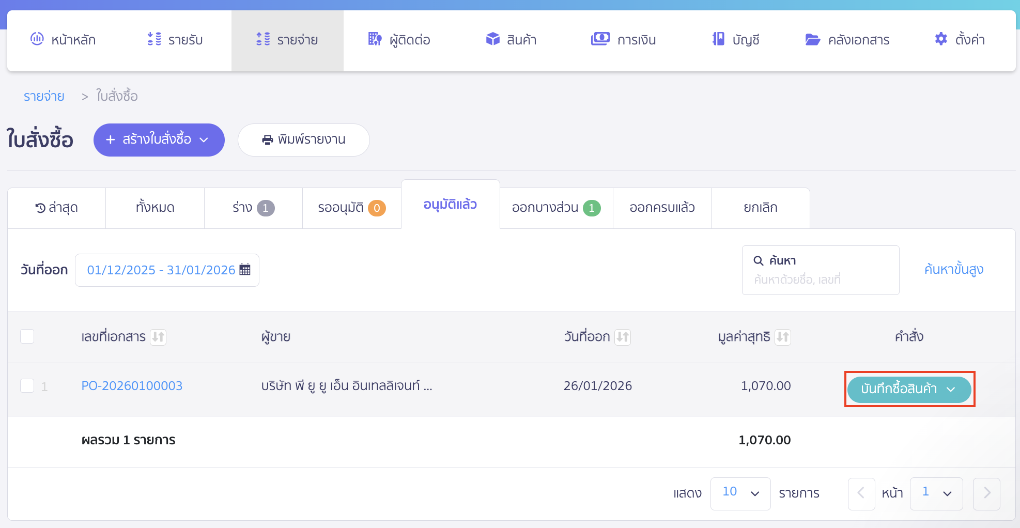Click the ตั้งค่า settings gear icon
Screen dimensions: 1020x528
tap(941, 39)
